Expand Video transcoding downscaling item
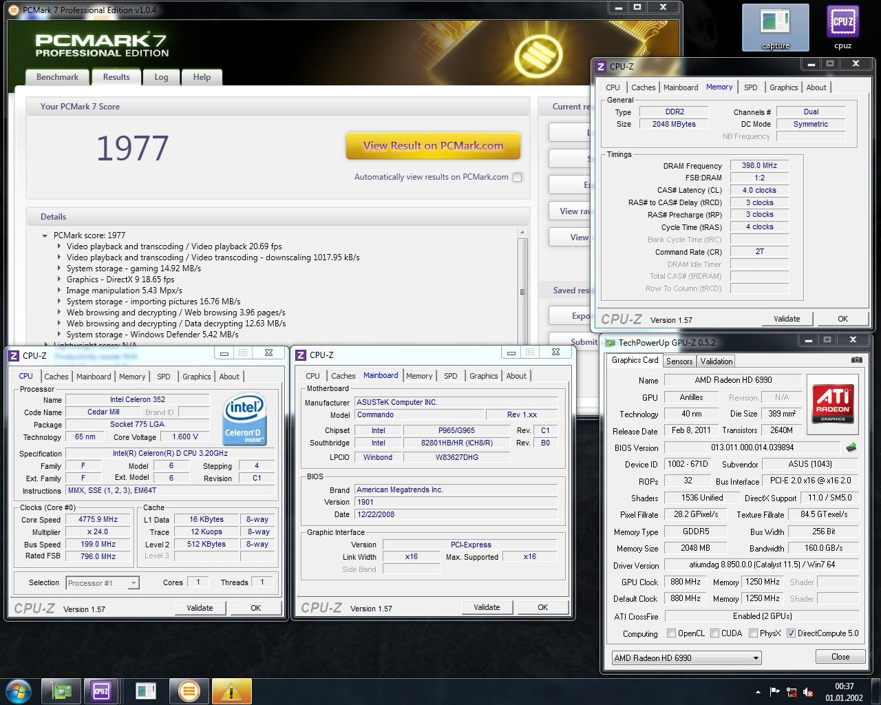This screenshot has height=705, width=881. pos(59,257)
